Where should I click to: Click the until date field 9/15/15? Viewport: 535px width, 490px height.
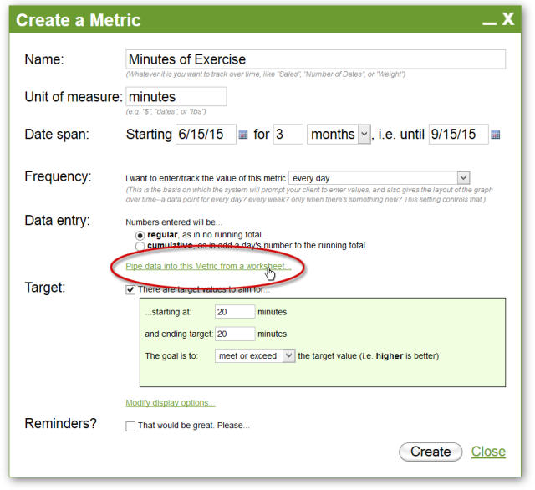point(459,135)
